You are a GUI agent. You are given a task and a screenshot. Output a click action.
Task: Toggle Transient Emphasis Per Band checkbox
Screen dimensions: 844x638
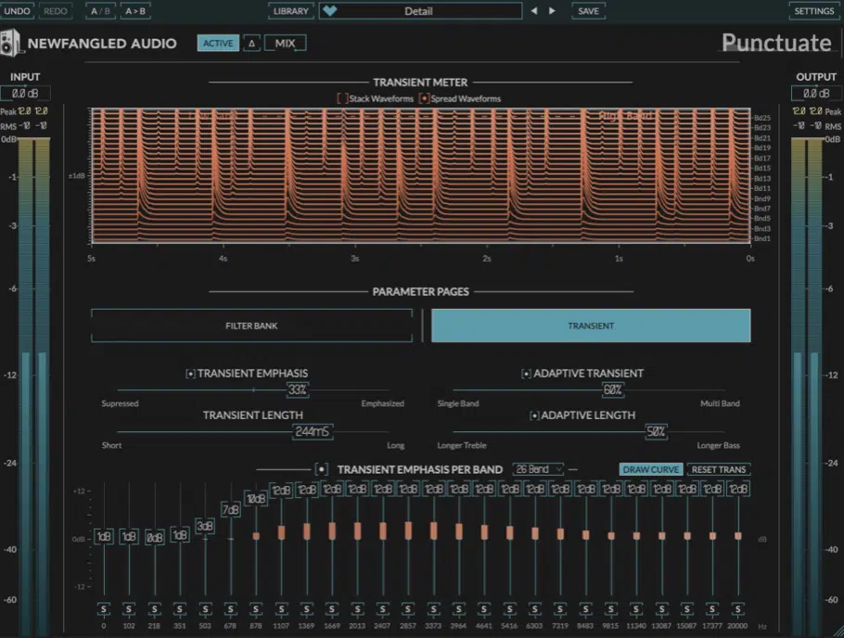tap(321, 469)
